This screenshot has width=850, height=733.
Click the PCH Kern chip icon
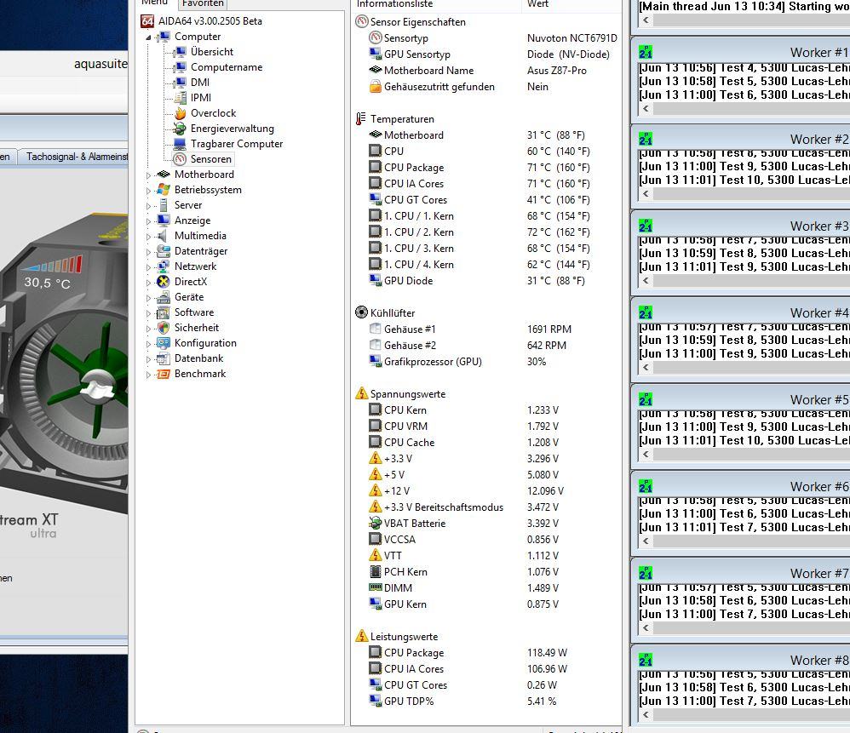[375, 571]
